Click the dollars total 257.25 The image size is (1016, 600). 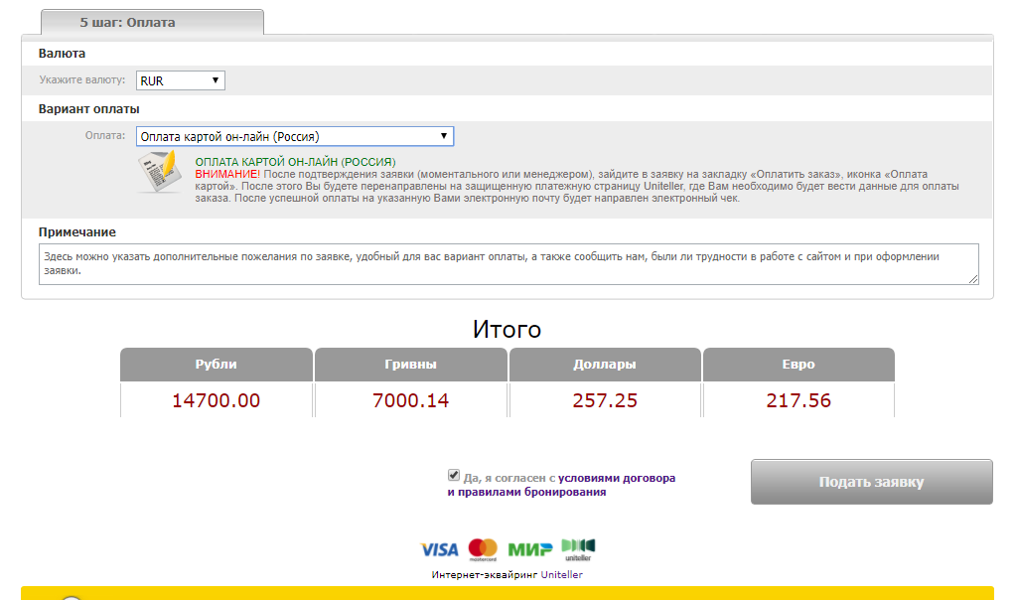click(x=605, y=400)
